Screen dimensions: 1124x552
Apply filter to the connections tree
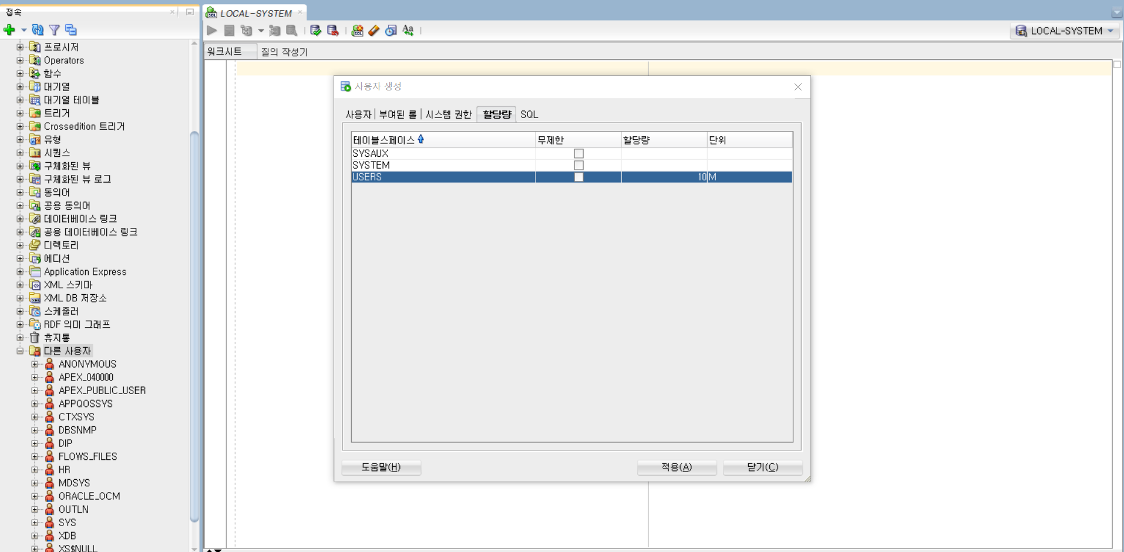(54, 30)
